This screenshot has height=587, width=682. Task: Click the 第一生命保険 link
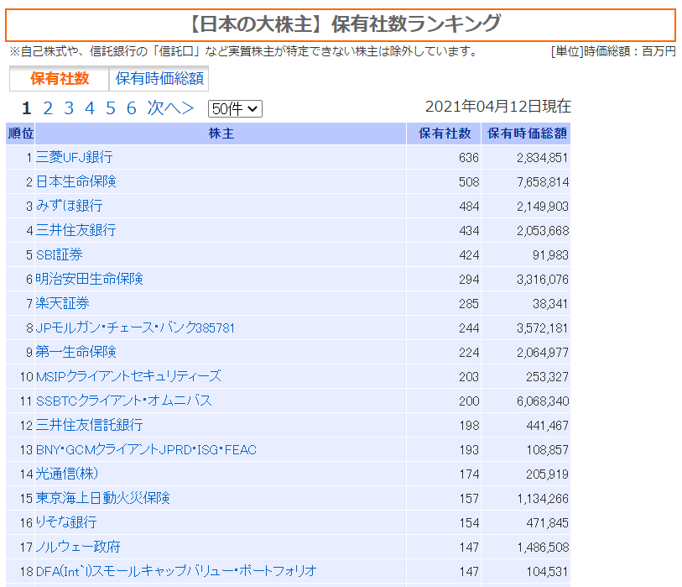(x=75, y=352)
